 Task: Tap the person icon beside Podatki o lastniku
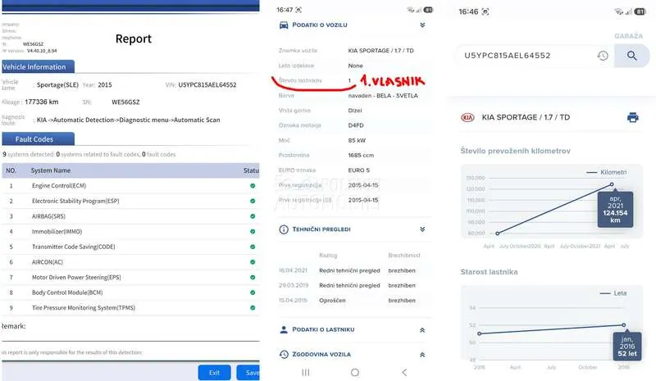[284, 329]
